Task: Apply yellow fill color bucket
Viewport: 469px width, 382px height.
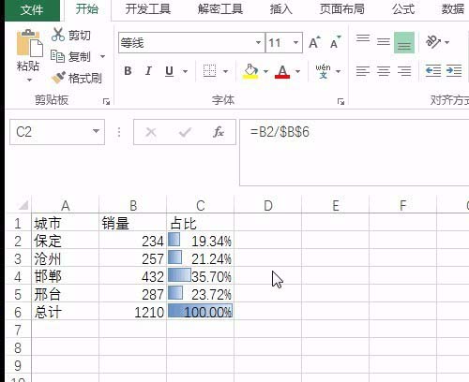Action: pos(250,71)
